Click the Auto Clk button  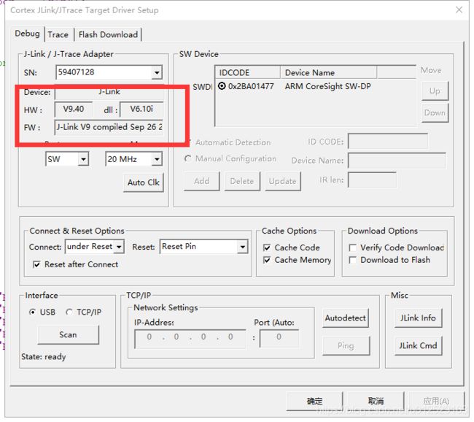[x=143, y=183]
